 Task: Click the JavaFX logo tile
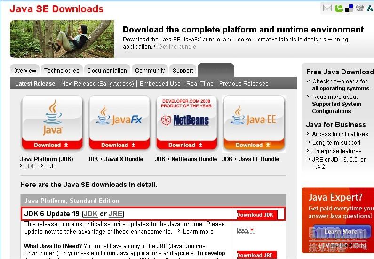pyautogui.click(x=119, y=118)
